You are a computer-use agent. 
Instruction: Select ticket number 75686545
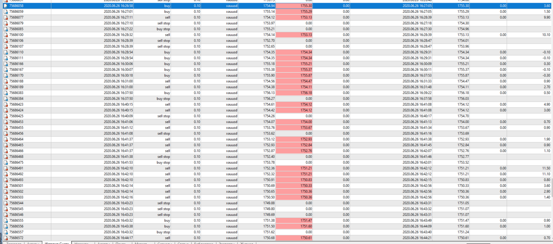pyautogui.click(x=16, y=209)
